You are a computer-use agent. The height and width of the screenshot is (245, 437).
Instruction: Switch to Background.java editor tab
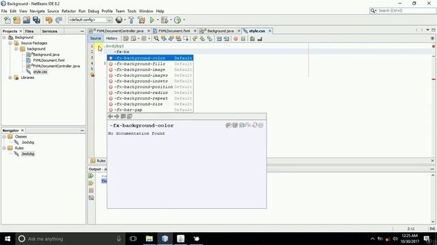[x=220, y=31]
